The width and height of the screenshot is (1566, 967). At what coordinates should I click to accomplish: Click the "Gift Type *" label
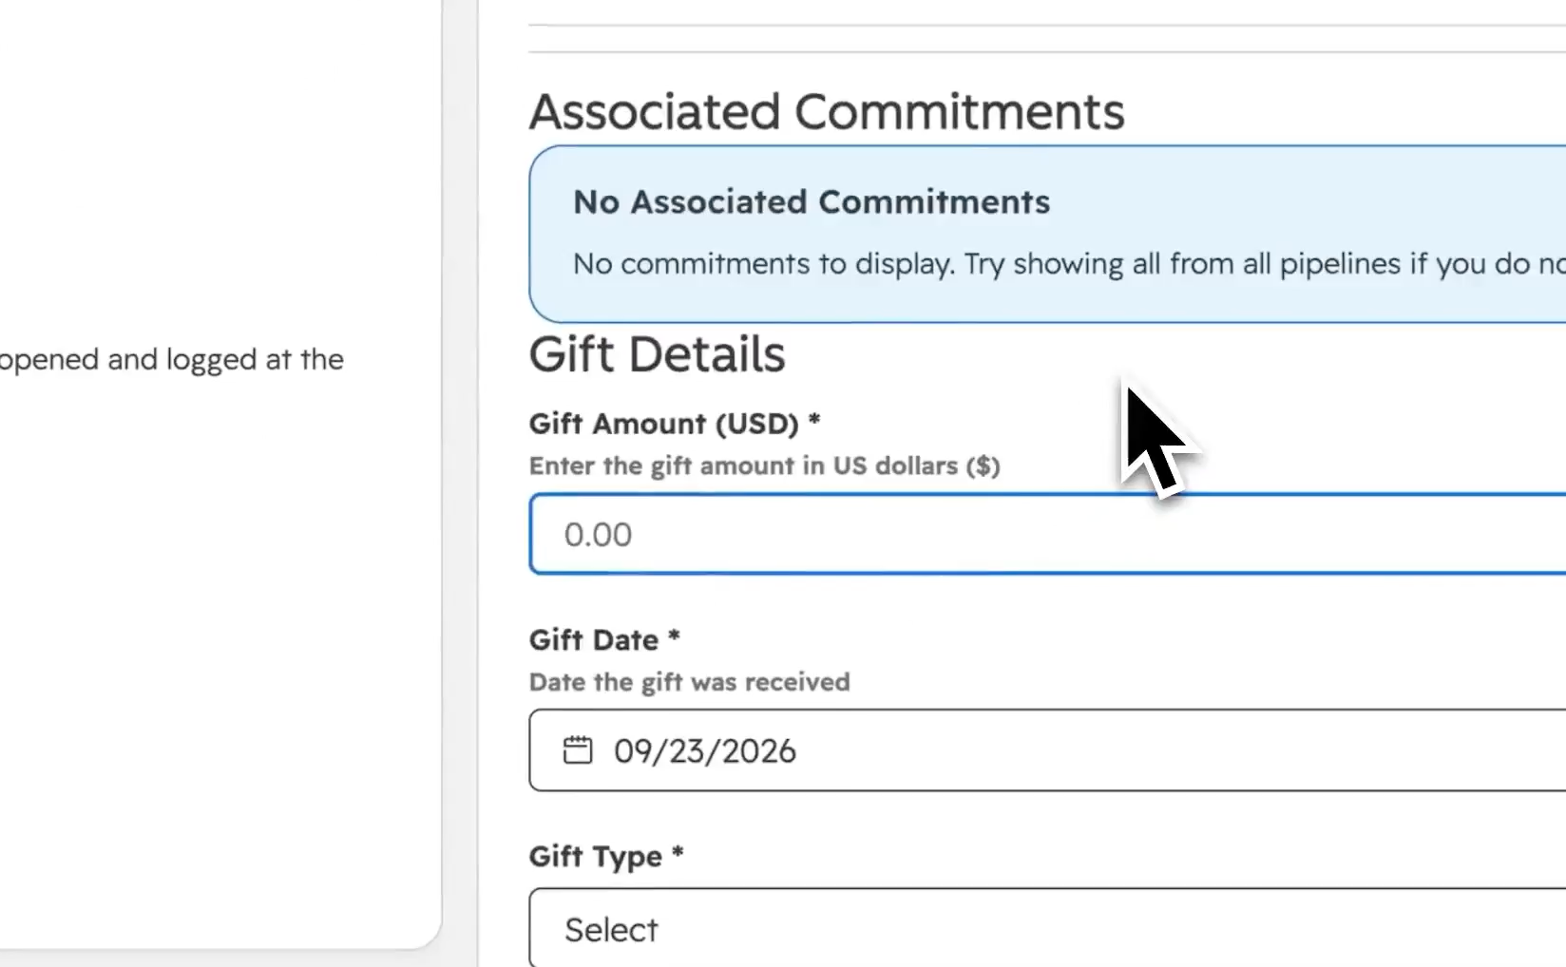click(606, 857)
